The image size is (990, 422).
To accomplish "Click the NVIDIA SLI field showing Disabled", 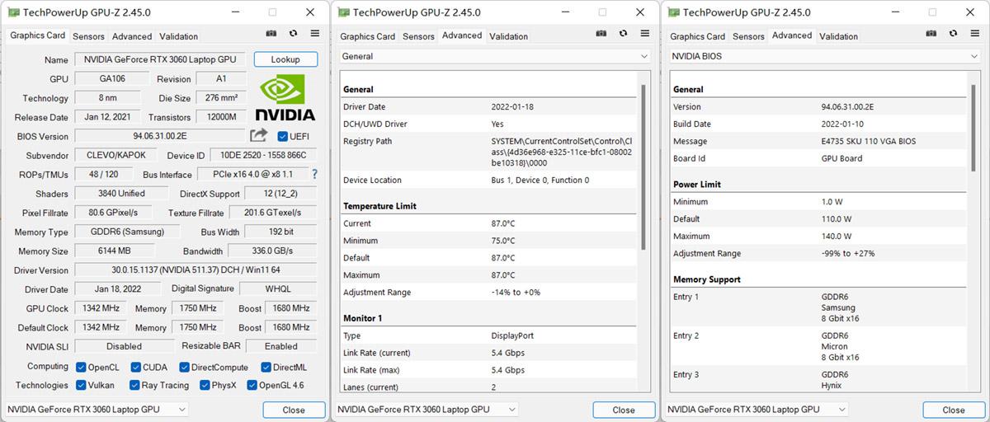I will click(x=125, y=346).
